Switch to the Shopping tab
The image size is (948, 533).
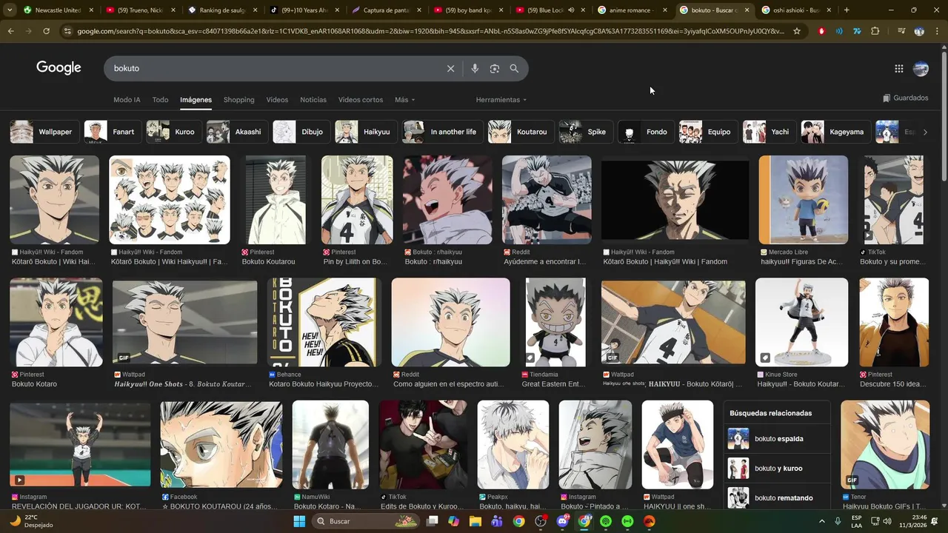click(238, 100)
